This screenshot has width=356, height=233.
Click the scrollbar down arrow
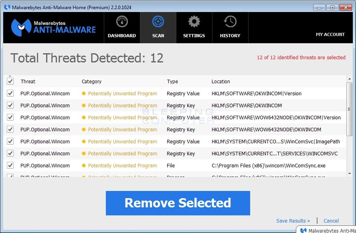click(x=350, y=174)
